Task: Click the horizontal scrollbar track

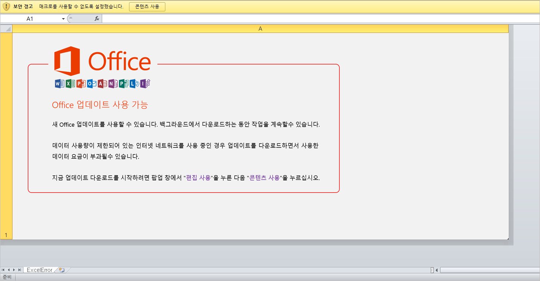Action: [490, 270]
